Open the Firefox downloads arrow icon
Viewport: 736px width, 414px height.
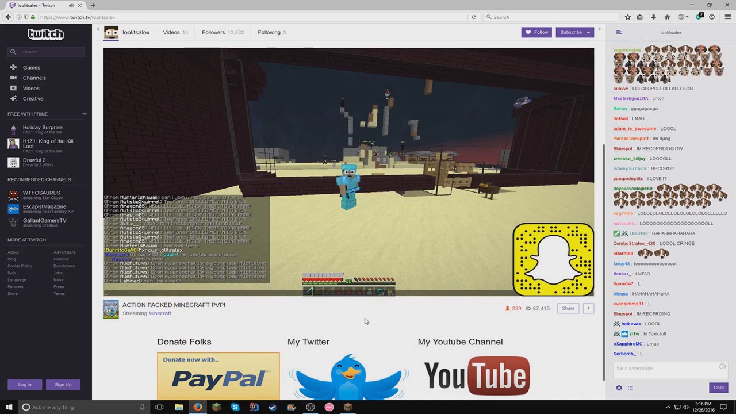[x=653, y=17]
